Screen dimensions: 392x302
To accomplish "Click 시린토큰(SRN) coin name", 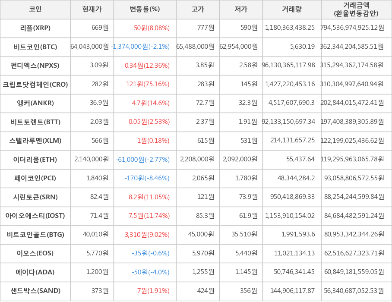I will (x=35, y=197).
